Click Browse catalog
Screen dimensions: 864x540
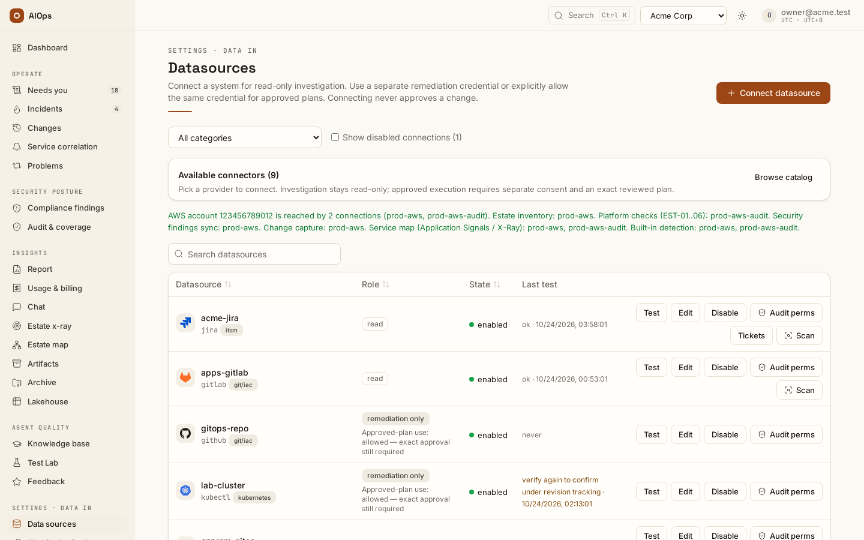click(x=784, y=177)
